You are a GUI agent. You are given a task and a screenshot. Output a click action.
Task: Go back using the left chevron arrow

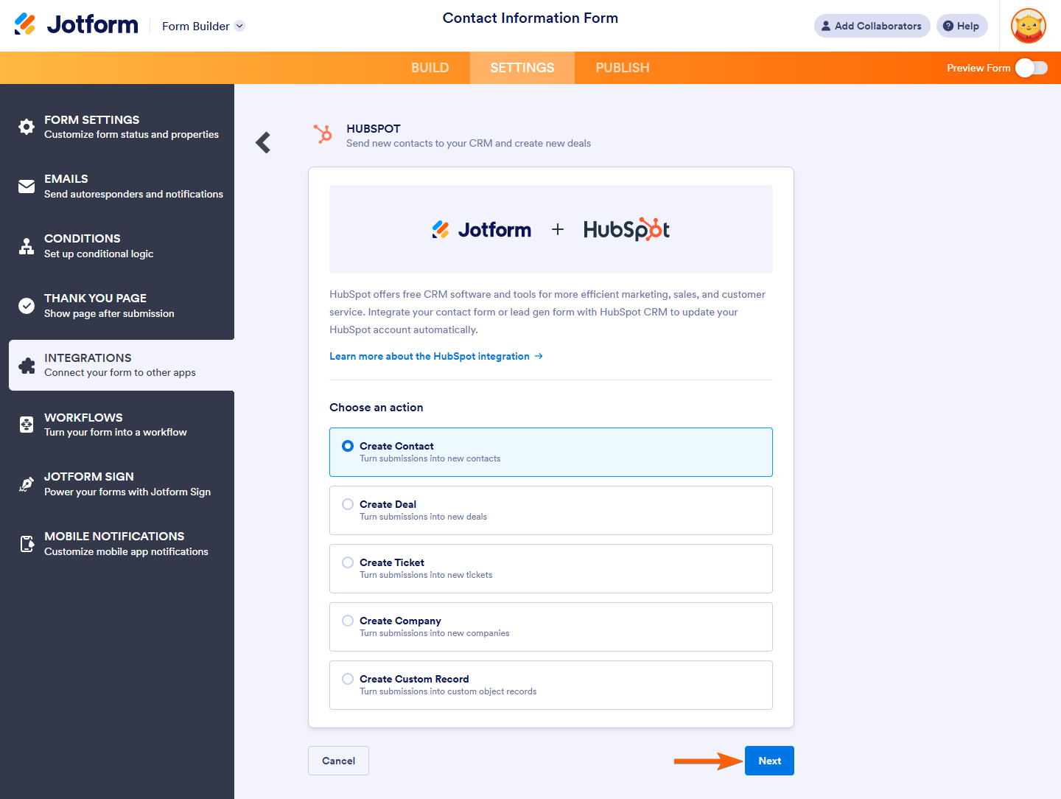click(263, 142)
